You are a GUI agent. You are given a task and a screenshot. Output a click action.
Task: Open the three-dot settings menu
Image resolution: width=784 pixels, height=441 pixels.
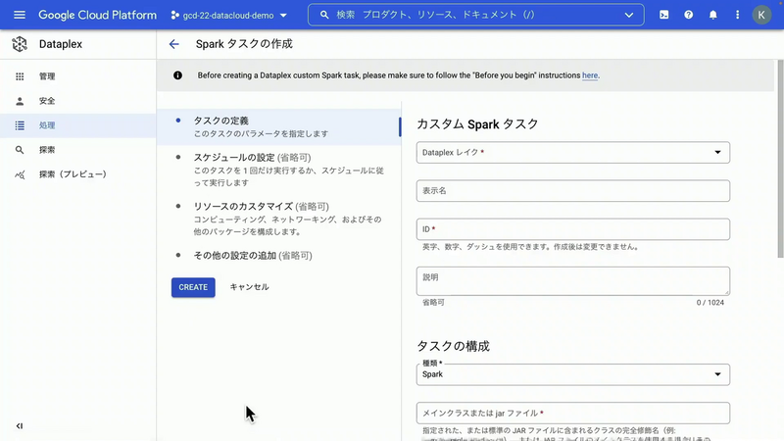738,15
